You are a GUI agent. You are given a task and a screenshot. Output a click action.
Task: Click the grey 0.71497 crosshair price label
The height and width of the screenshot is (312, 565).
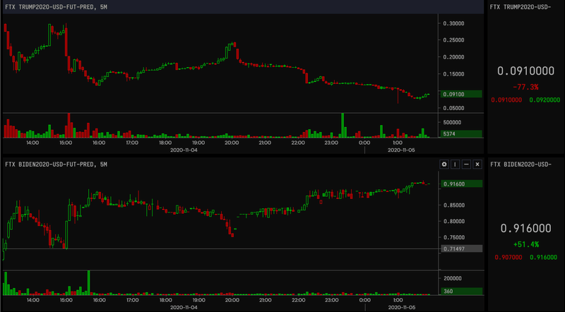pos(462,248)
